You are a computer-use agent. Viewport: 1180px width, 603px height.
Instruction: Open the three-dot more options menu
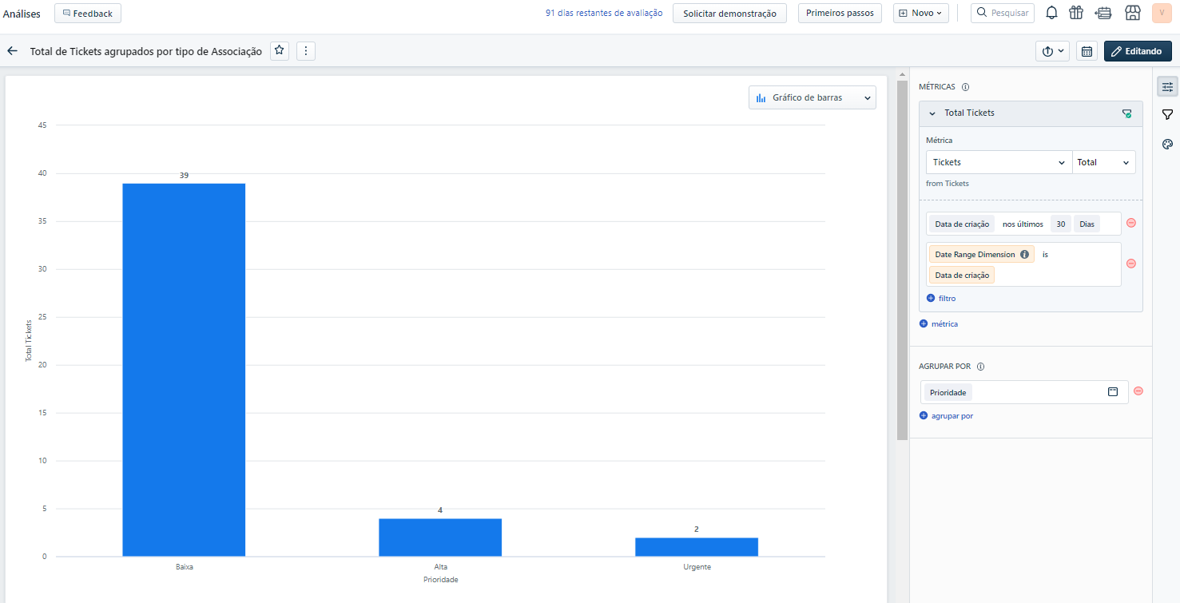click(x=306, y=51)
